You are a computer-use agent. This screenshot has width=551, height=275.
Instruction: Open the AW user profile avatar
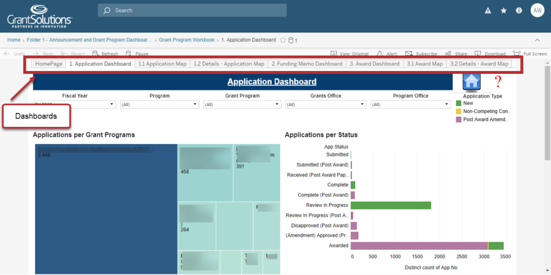537,10
